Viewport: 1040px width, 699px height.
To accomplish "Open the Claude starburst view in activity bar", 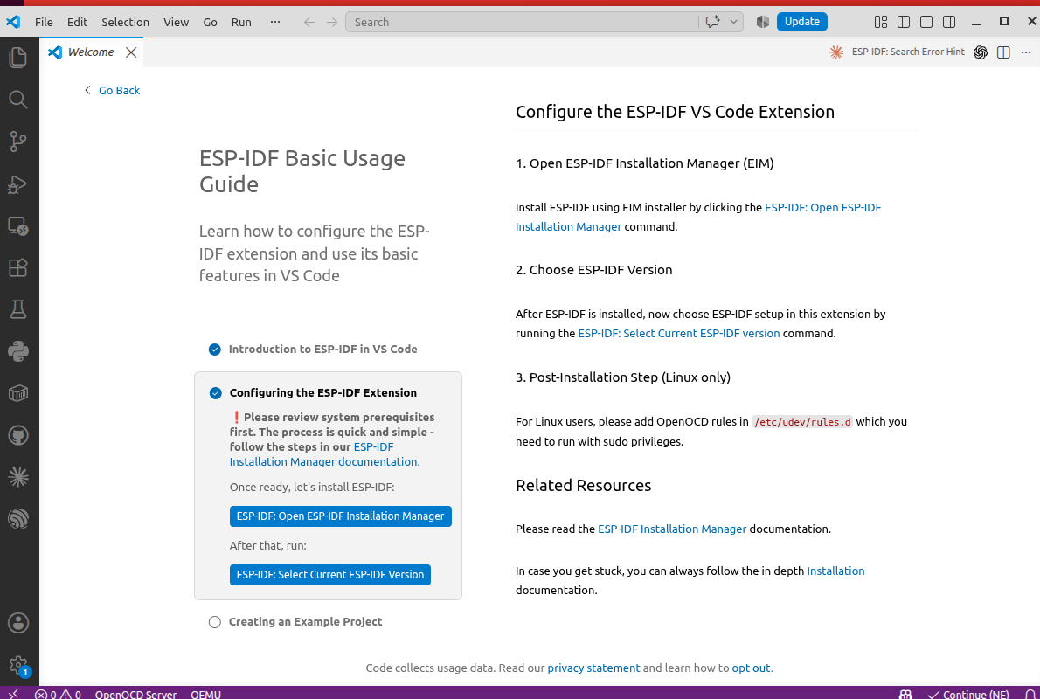I will click(17, 477).
